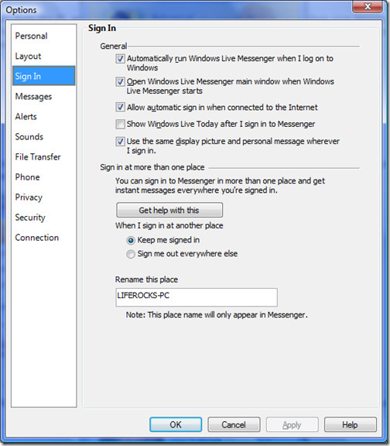Uncheck automatically run Messenger at Windows logon
Image resolution: width=390 pixels, height=446 pixels.
pos(120,59)
